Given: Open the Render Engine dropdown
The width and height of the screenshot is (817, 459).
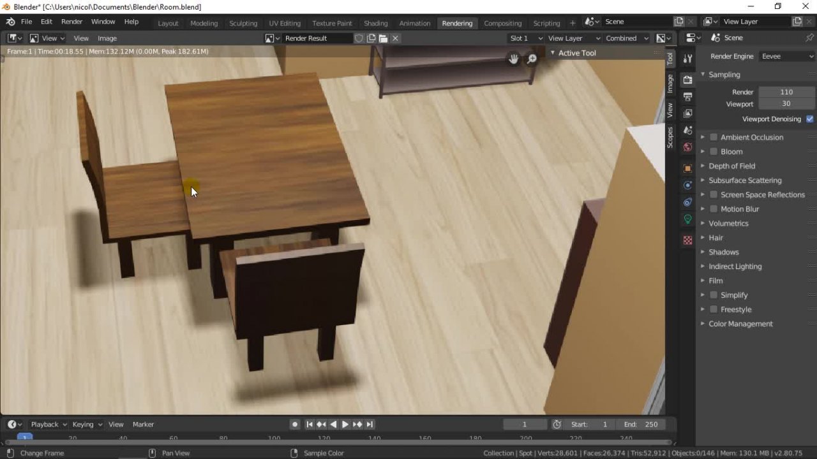Looking at the screenshot, I should click(x=787, y=56).
